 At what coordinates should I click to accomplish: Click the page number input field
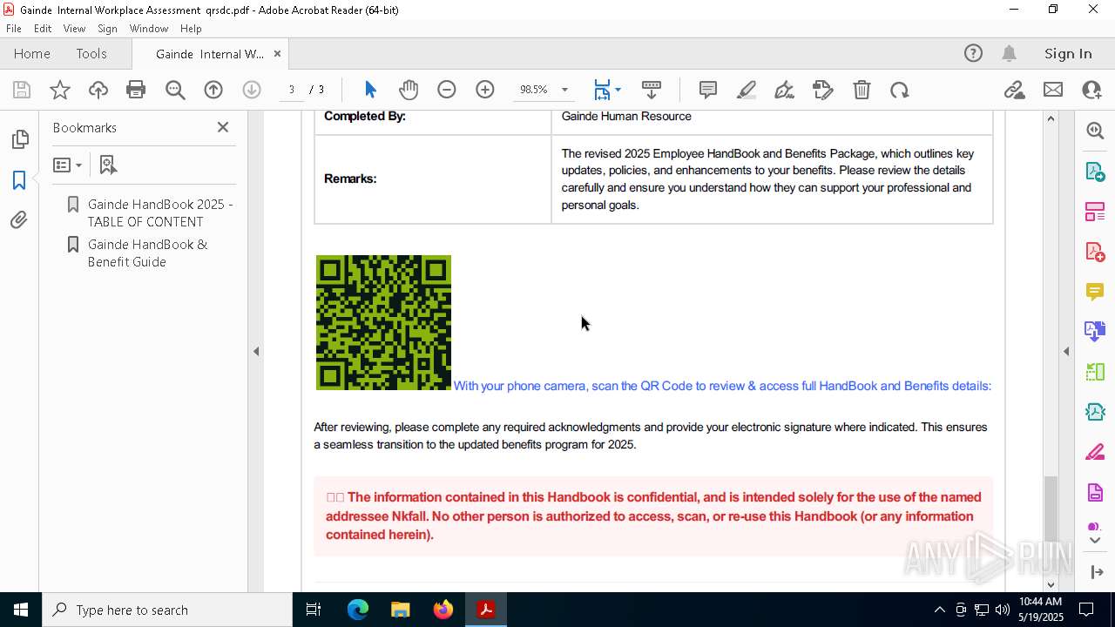point(292,90)
